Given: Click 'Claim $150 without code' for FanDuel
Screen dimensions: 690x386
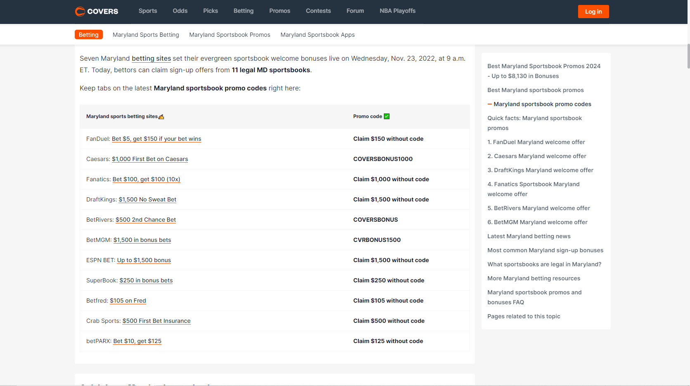Looking at the screenshot, I should point(389,139).
